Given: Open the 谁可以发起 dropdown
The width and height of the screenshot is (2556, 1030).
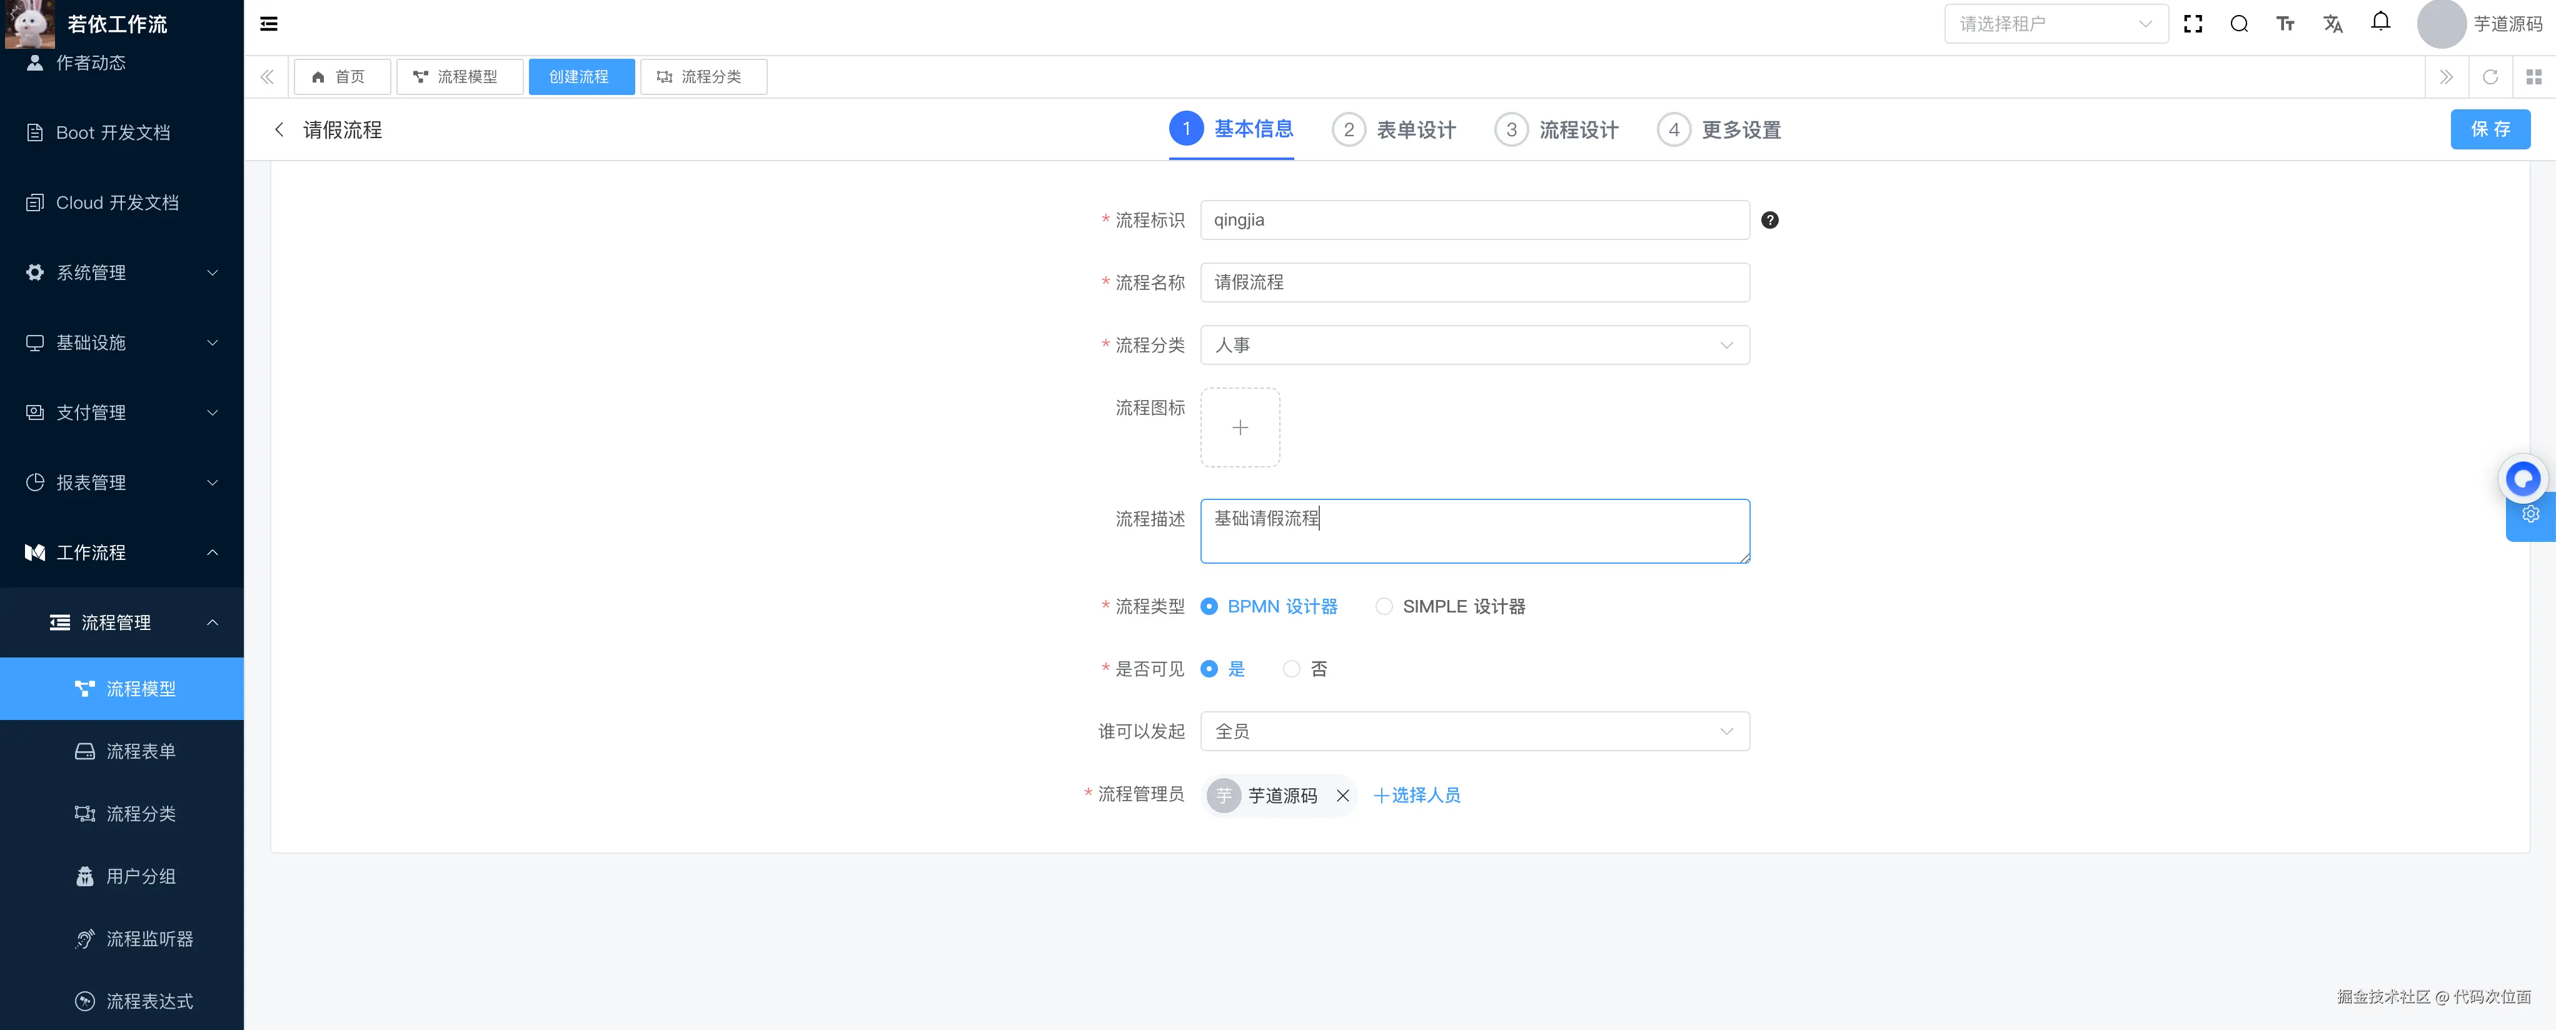Looking at the screenshot, I should pos(1474,731).
